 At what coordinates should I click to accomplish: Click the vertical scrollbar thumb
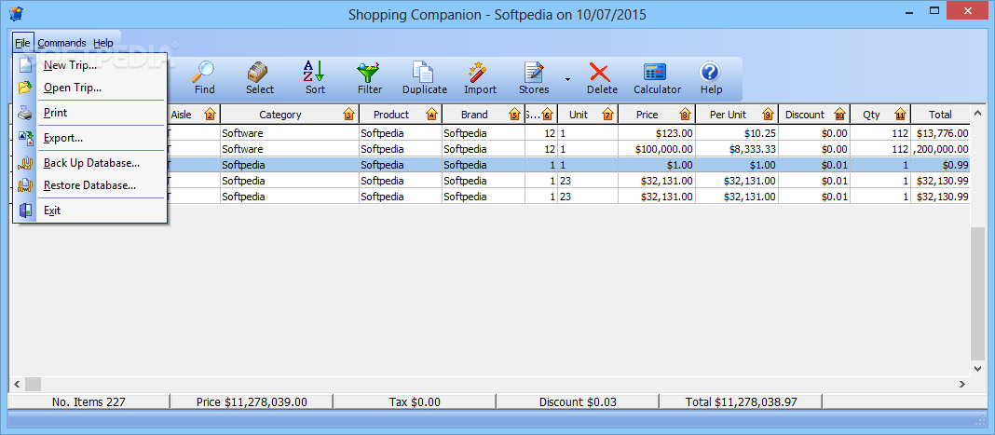coord(978,293)
